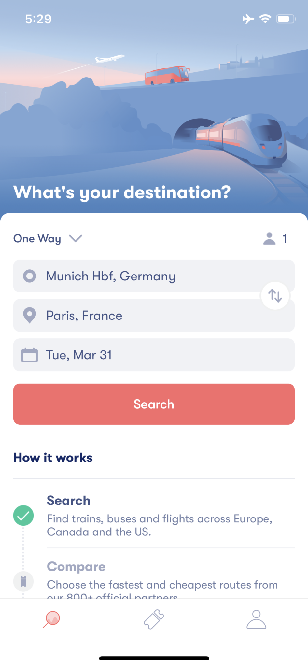Tap the origin circle icon
Image resolution: width=308 pixels, height=667 pixels.
click(30, 276)
